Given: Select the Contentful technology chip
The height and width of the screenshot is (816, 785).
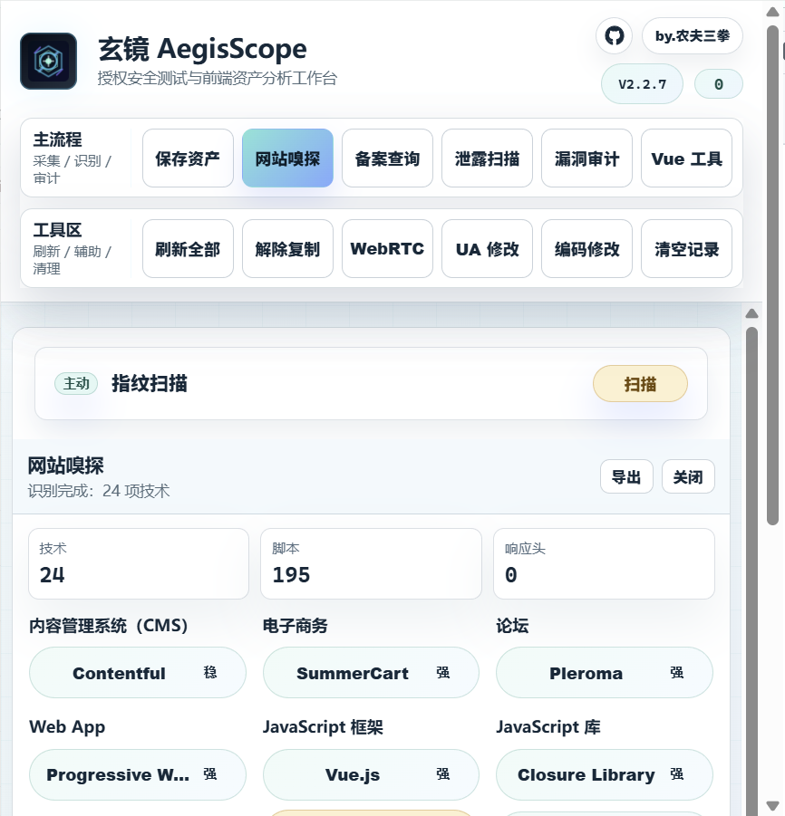Looking at the screenshot, I should [x=138, y=672].
